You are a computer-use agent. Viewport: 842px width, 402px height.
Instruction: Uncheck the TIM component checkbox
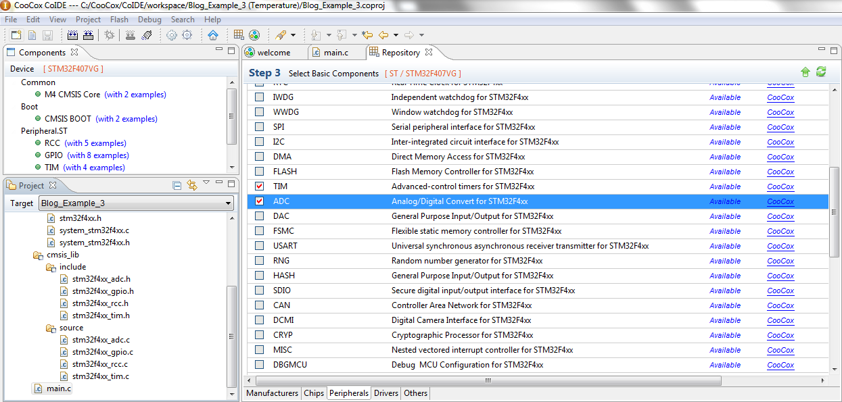click(260, 186)
